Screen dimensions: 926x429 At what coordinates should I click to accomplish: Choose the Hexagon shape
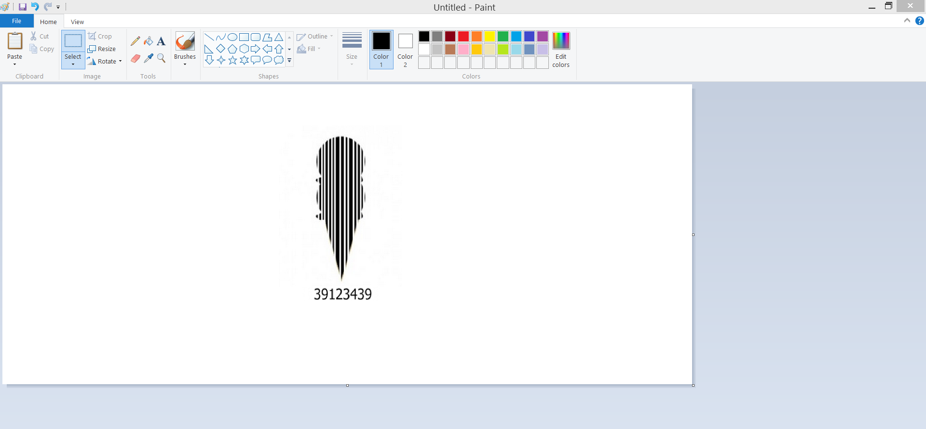[244, 49]
